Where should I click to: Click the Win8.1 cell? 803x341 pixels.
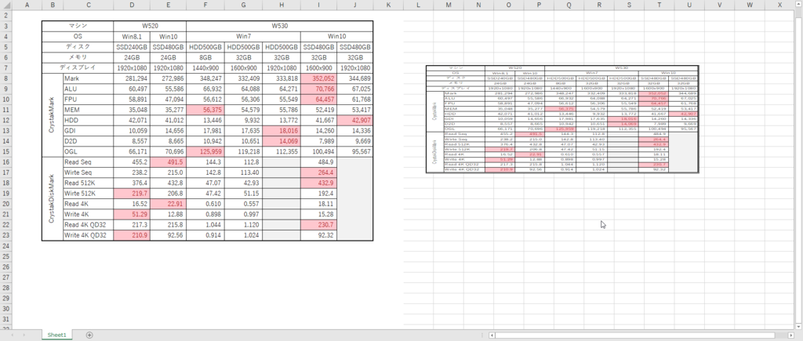tap(132, 37)
